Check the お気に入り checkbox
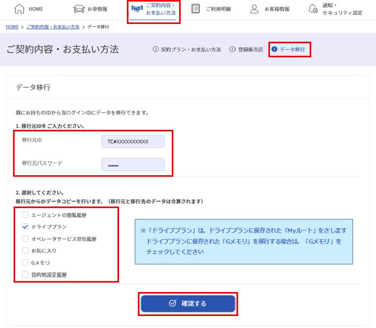 (x=25, y=250)
